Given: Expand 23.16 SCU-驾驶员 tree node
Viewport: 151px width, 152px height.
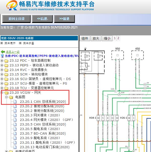Looking at the screenshot, I should (x=2, y=79).
